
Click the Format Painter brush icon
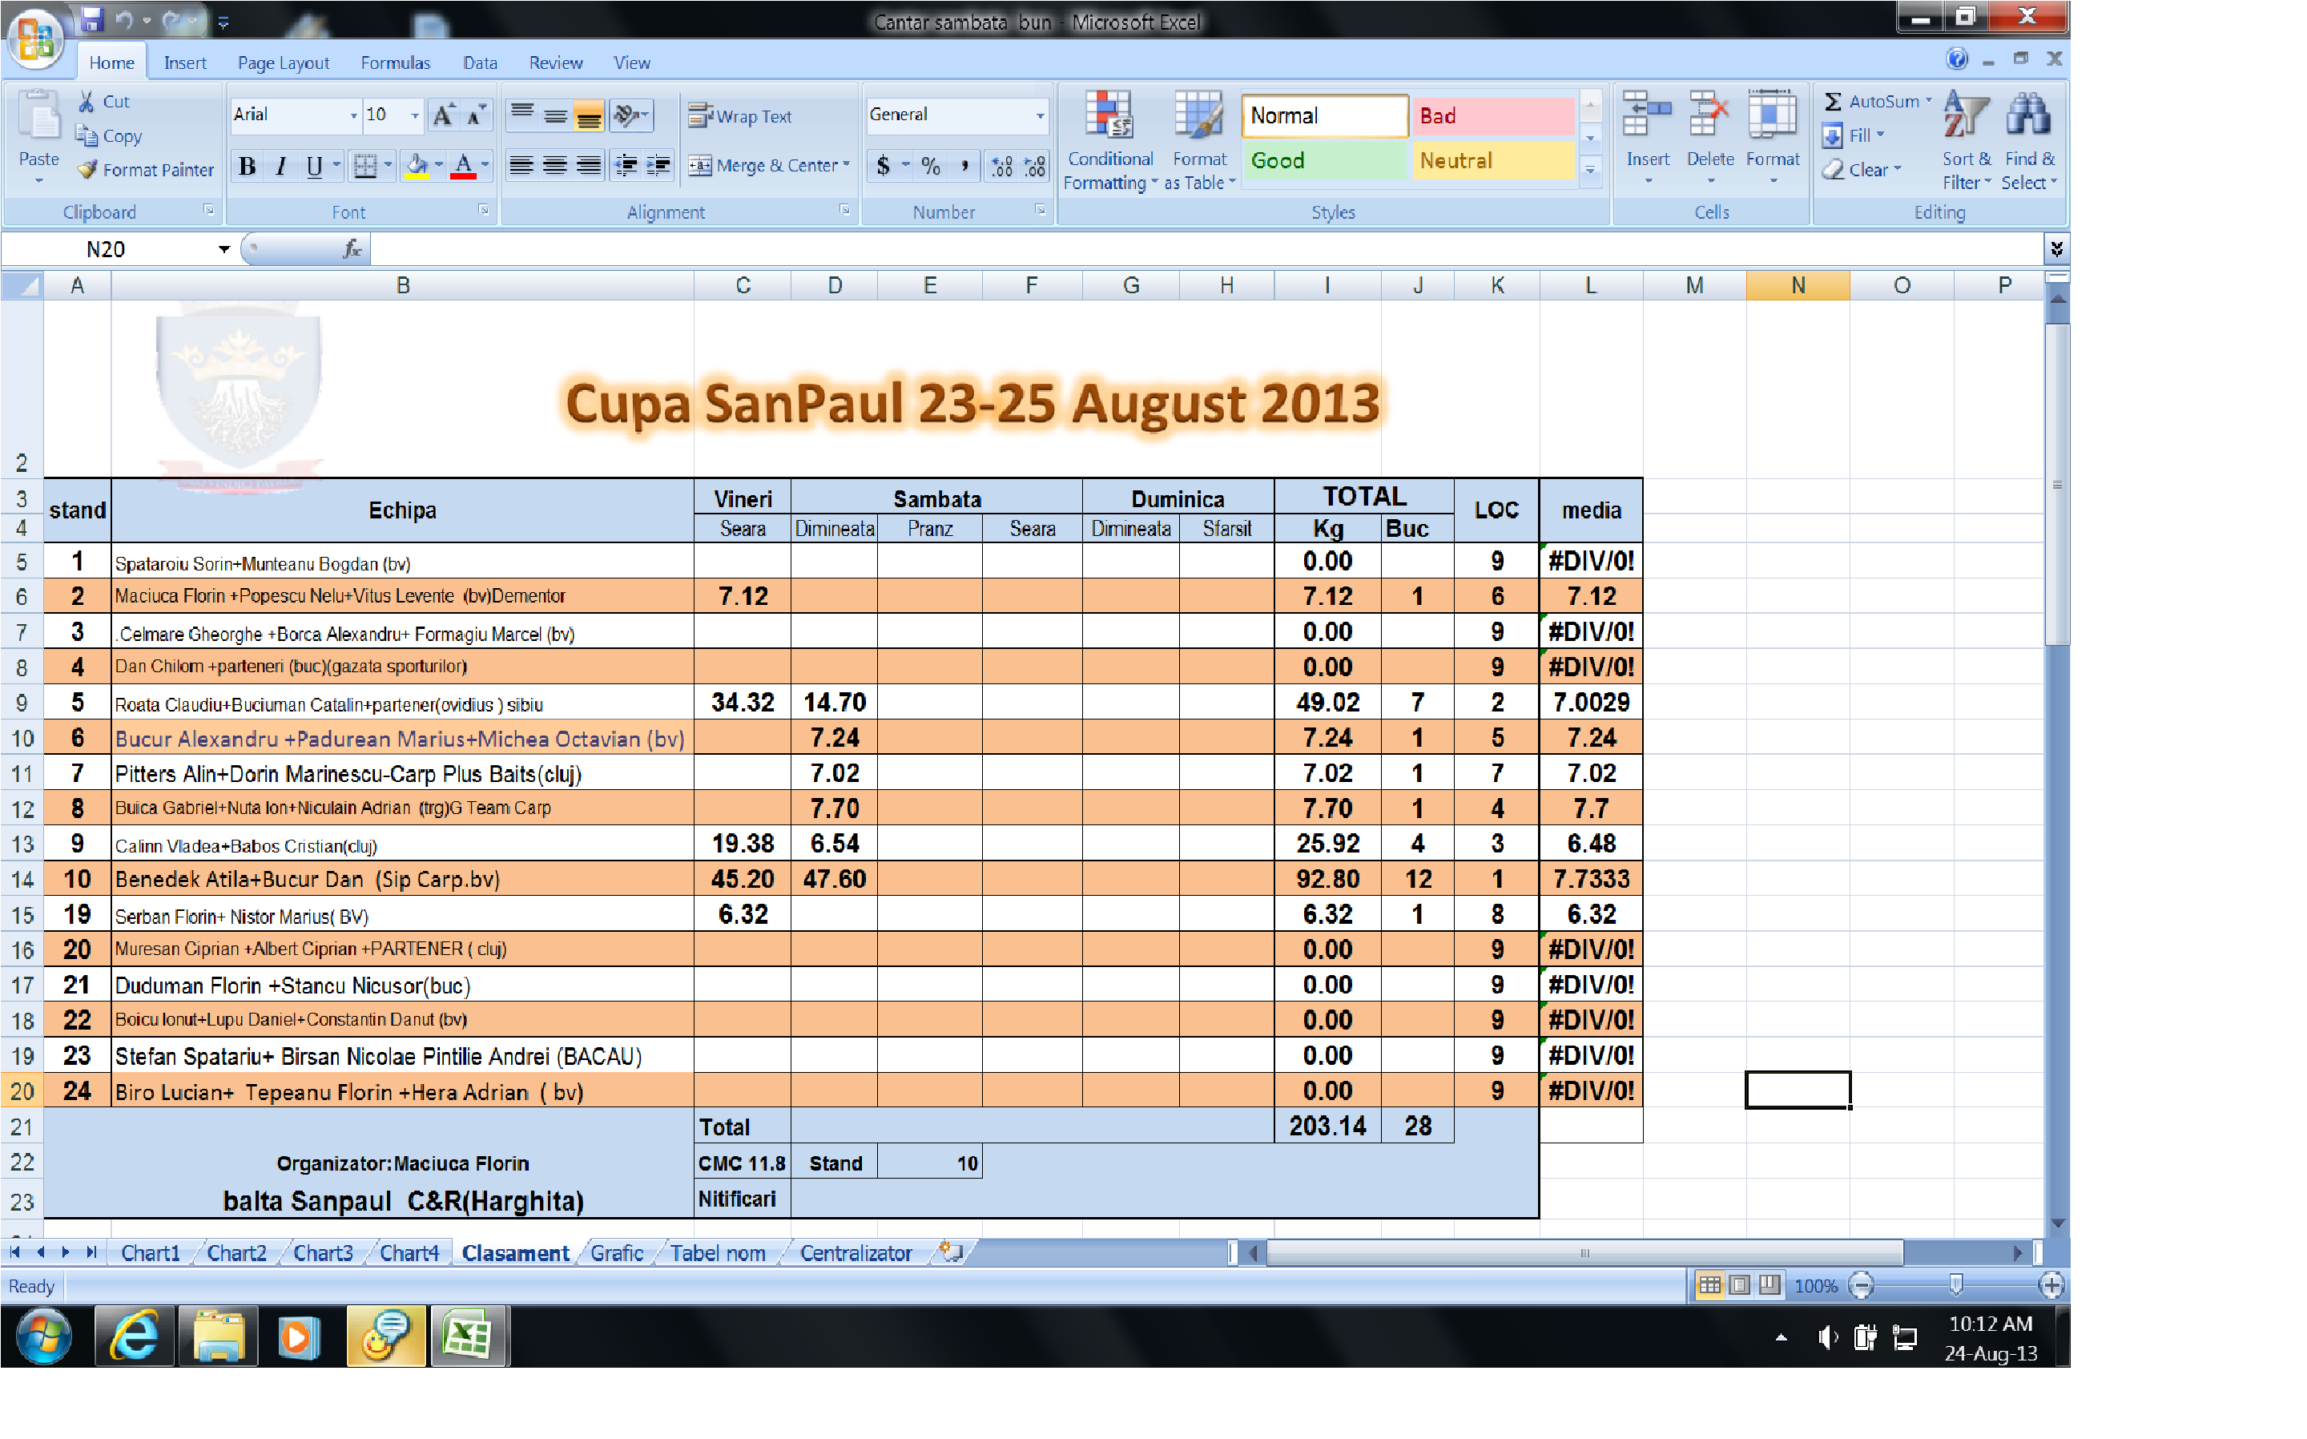[x=87, y=169]
